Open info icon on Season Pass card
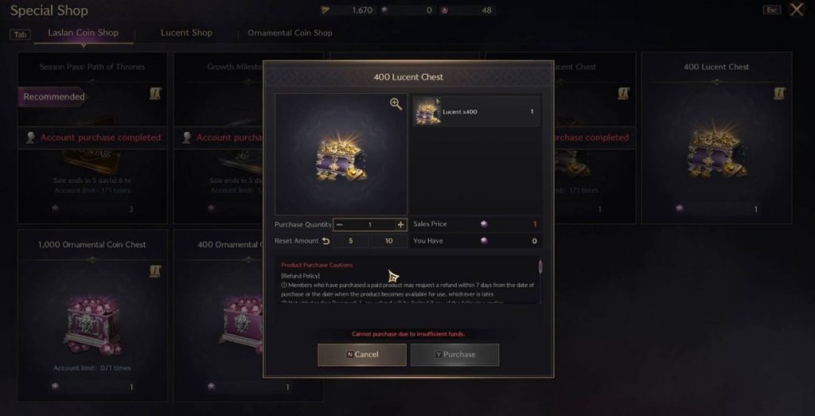Screen dimensions: 815x416 (155, 94)
